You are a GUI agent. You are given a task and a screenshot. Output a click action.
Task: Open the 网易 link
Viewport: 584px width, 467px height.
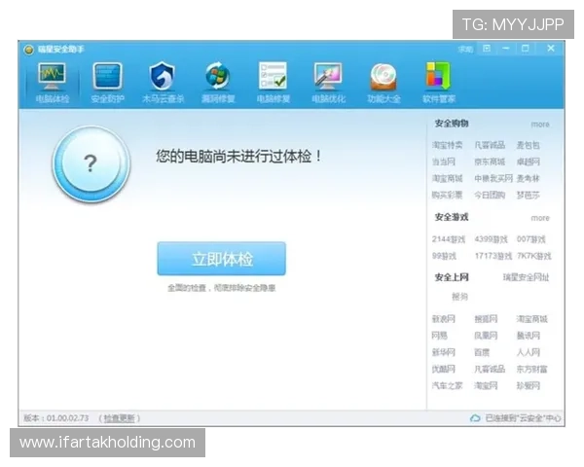[440, 336]
